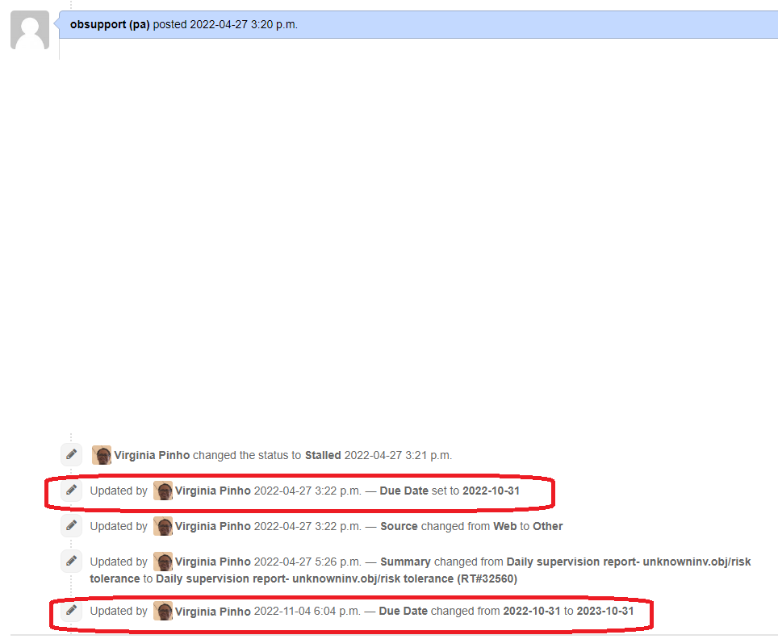
Task: Click Virginia Pinho's avatar in Due Date set entry
Action: click(163, 491)
